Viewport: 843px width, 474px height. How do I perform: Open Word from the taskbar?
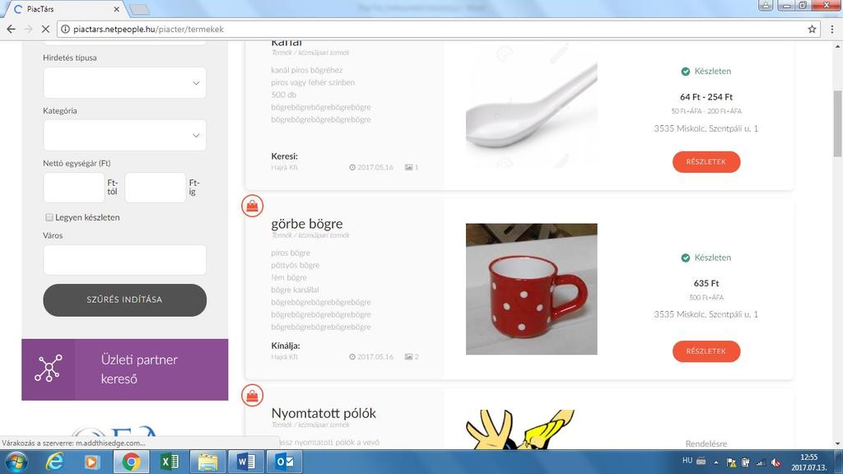pos(245,462)
